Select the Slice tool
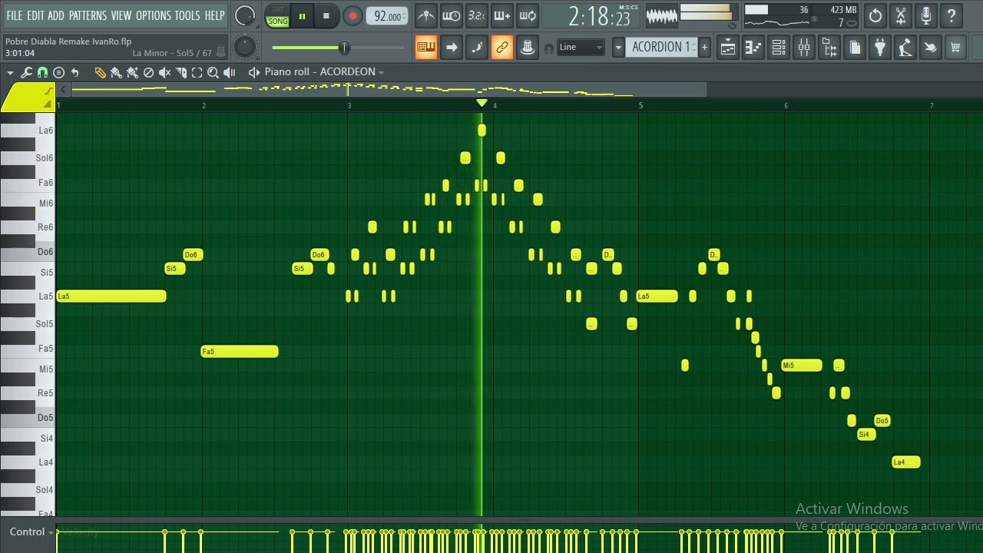Screen dimensions: 983x553 click(x=180, y=72)
